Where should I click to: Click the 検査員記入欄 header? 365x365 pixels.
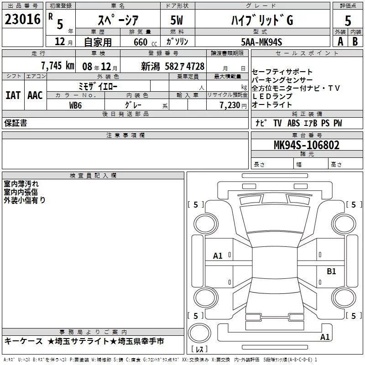pyautogui.click(x=93, y=176)
